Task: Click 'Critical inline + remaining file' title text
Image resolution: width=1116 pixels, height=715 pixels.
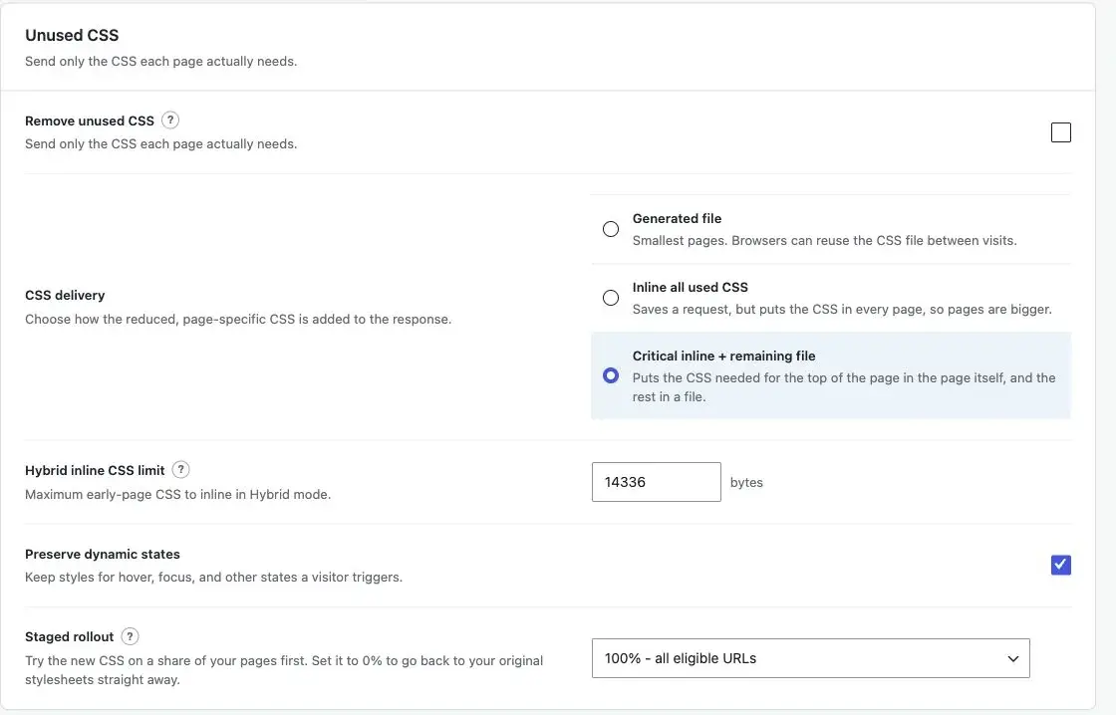Action: click(723, 356)
